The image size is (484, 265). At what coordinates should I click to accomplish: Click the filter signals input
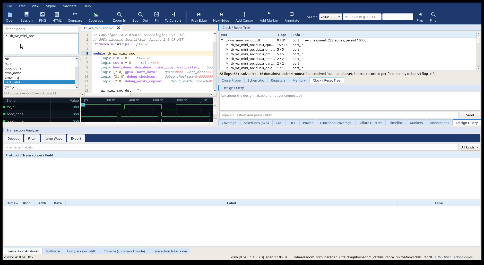[x=41, y=29]
